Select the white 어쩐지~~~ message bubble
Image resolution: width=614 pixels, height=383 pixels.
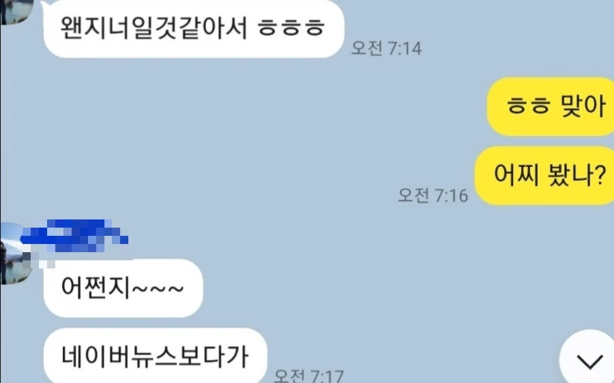click(123, 288)
